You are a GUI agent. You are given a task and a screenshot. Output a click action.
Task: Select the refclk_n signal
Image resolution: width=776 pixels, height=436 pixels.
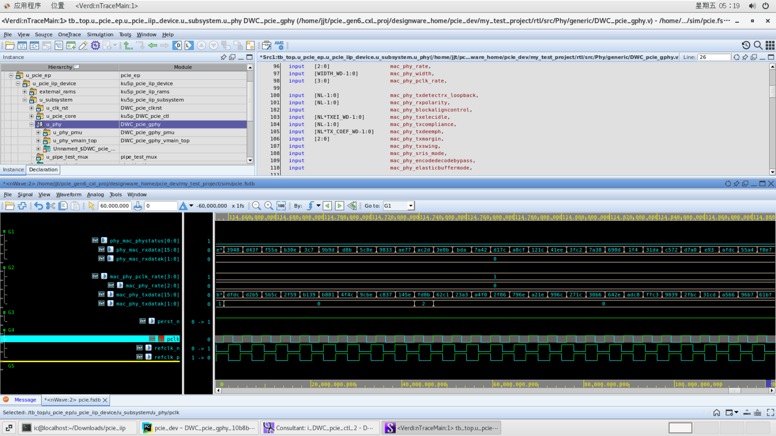[x=167, y=348]
